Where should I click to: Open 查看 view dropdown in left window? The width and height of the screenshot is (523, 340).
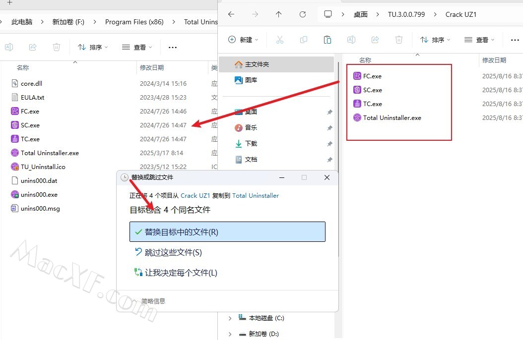click(137, 47)
